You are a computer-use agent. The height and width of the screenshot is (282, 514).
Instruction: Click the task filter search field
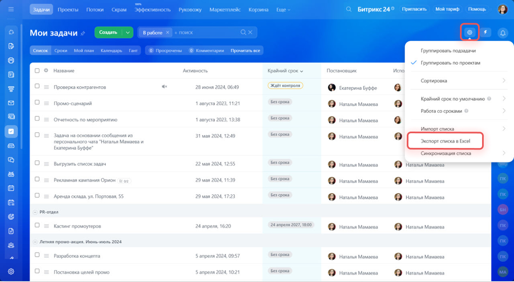pyautogui.click(x=205, y=33)
